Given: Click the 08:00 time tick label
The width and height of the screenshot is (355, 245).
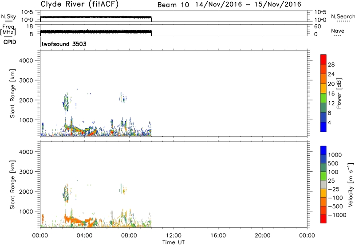Looking at the screenshot, I should click(x=129, y=236).
